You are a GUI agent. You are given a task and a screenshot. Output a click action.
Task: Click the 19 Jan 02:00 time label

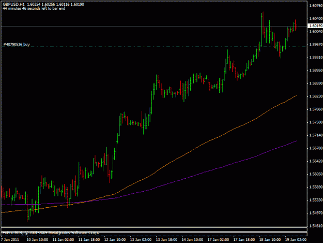click(296, 239)
